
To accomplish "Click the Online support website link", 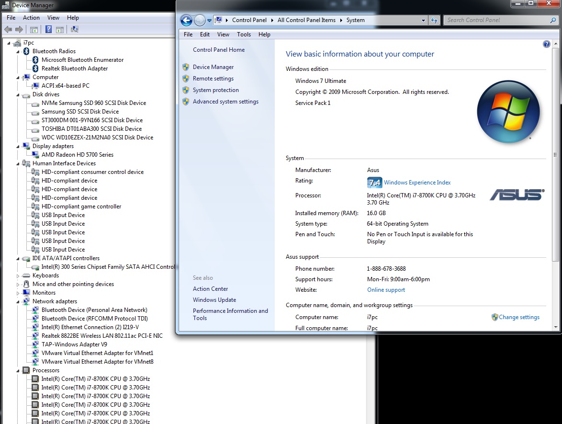I will click(386, 290).
